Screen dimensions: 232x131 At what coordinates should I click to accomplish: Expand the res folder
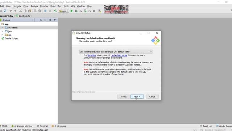tap(3, 35)
